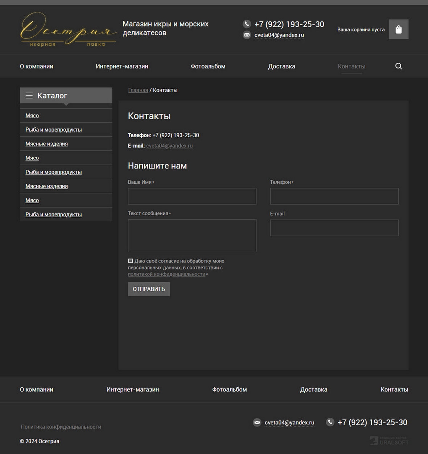This screenshot has width=428, height=454.
Task: Click the footer envelope icon
Action: pos(257,422)
